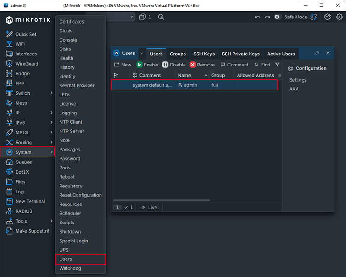Expand the MPLS submenu
The image size is (346, 277).
point(51,132)
